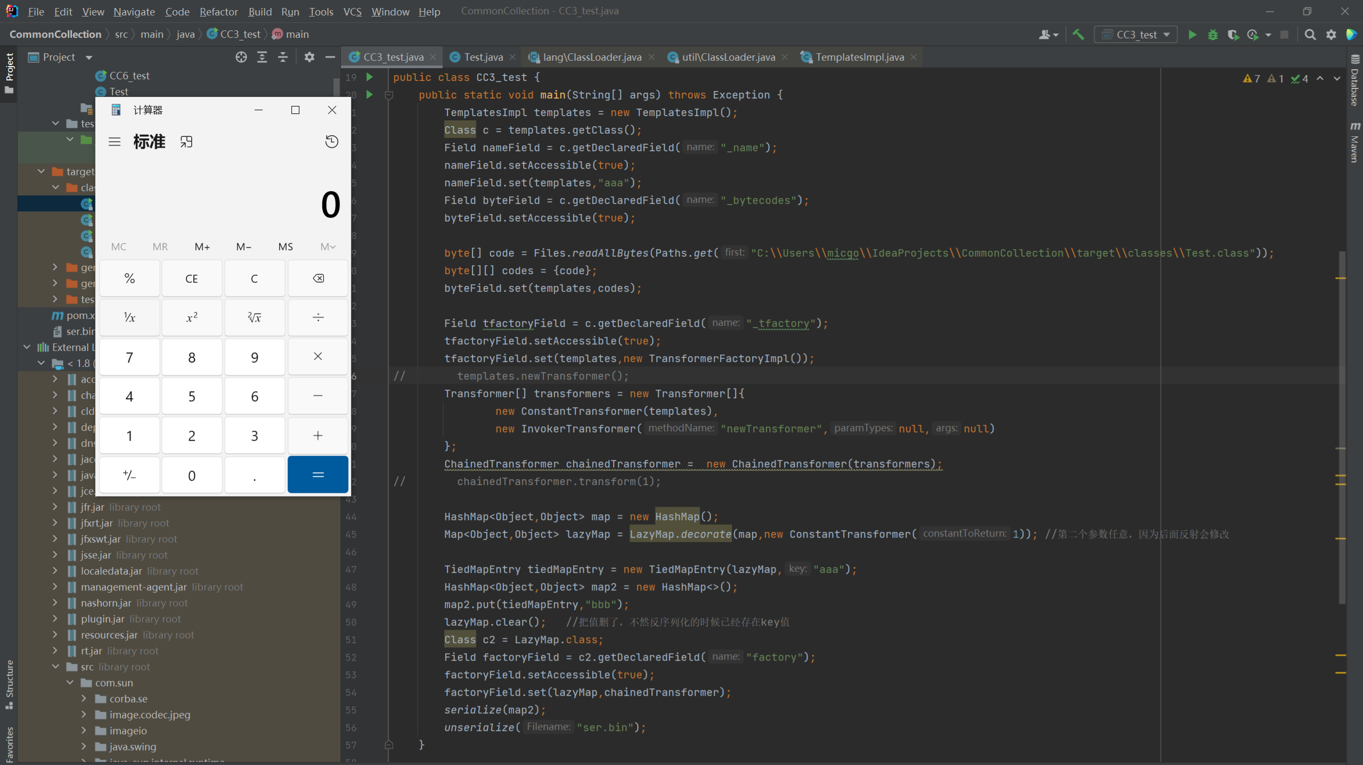Click calculator number 7 button

129,357
